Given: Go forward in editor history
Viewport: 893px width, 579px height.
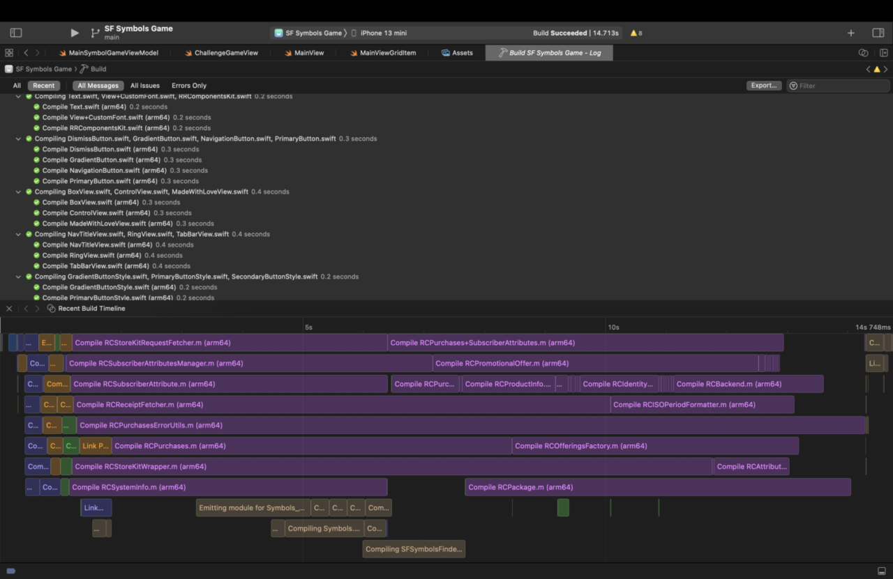Looking at the screenshot, I should (x=38, y=52).
